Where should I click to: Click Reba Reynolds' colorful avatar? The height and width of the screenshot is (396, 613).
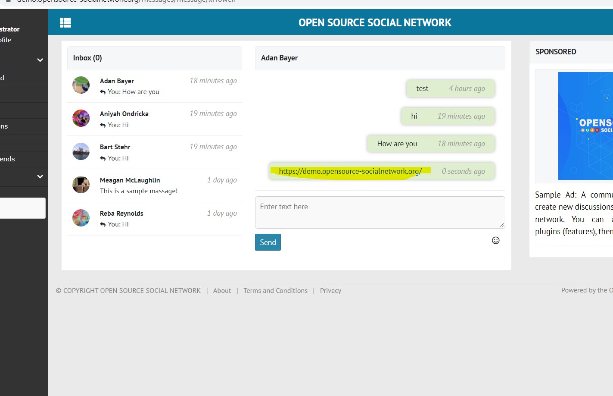tap(81, 218)
